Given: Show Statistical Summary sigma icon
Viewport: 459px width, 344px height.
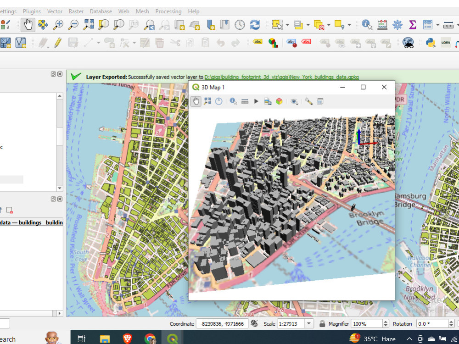Looking at the screenshot, I should [x=413, y=25].
